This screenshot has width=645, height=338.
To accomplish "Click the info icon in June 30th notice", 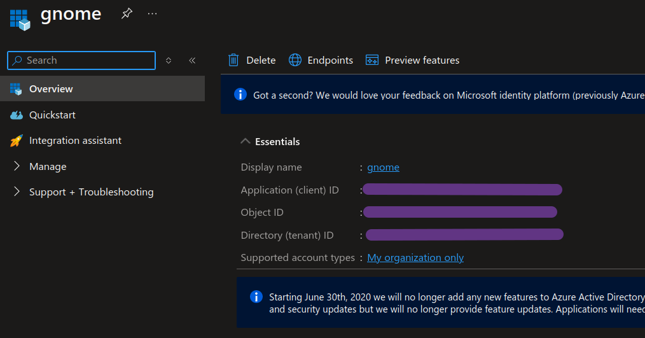I will [256, 297].
